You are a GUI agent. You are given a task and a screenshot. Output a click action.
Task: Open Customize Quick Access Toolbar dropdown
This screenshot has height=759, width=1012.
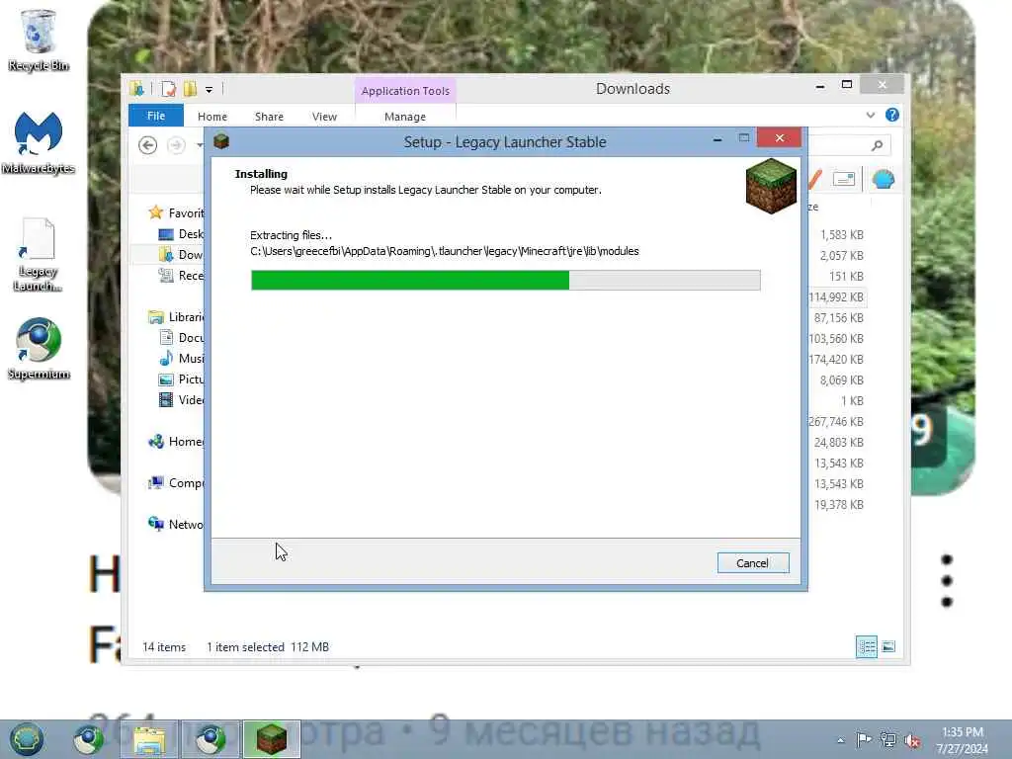tap(210, 90)
